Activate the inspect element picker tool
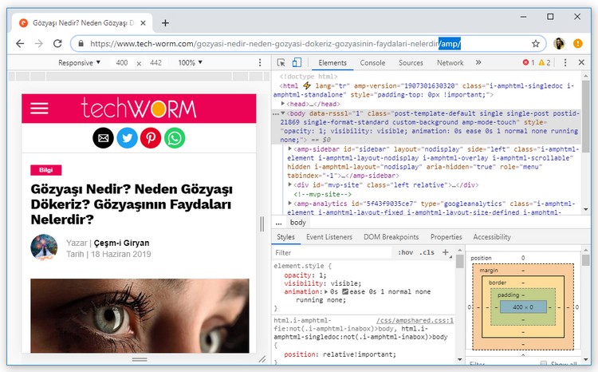598x372 pixels. (281, 62)
